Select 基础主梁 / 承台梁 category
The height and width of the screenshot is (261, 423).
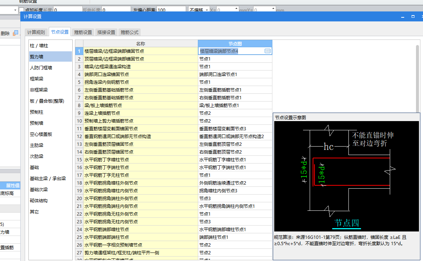[x=51, y=178]
